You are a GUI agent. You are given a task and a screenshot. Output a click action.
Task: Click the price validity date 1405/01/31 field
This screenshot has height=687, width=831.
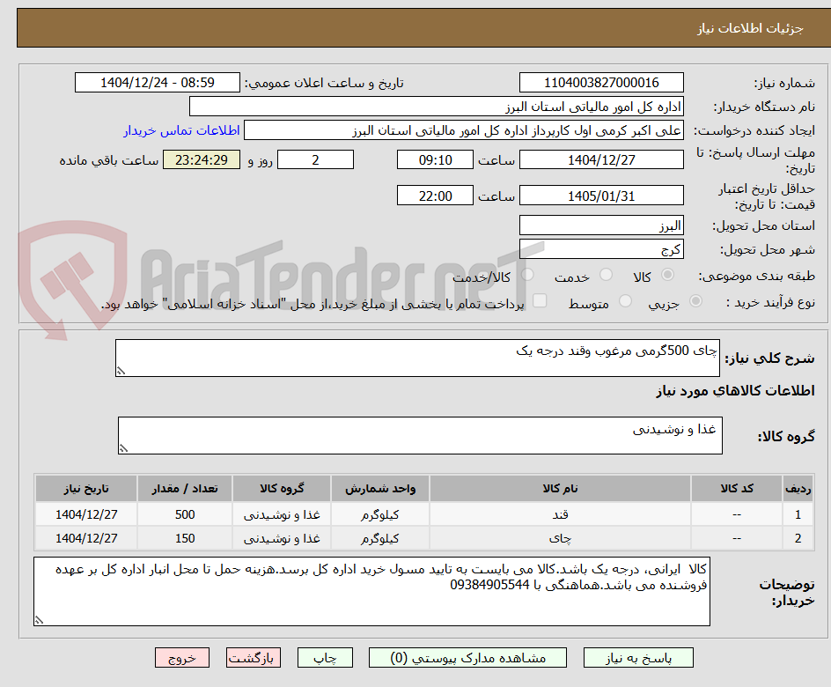pos(601,196)
